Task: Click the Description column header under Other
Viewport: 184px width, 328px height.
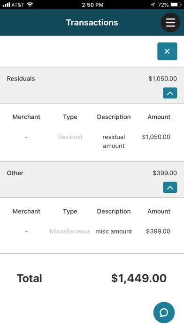Action: pyautogui.click(x=114, y=211)
